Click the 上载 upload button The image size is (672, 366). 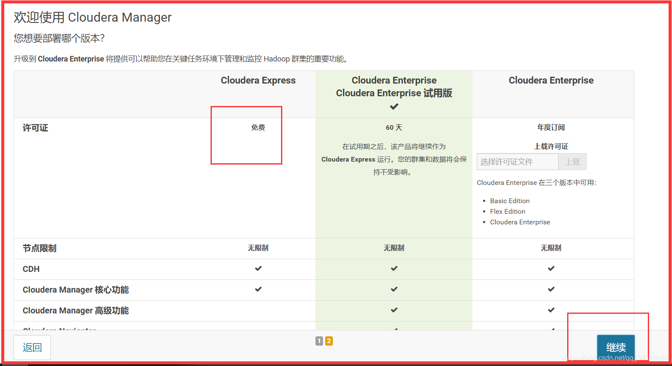573,162
